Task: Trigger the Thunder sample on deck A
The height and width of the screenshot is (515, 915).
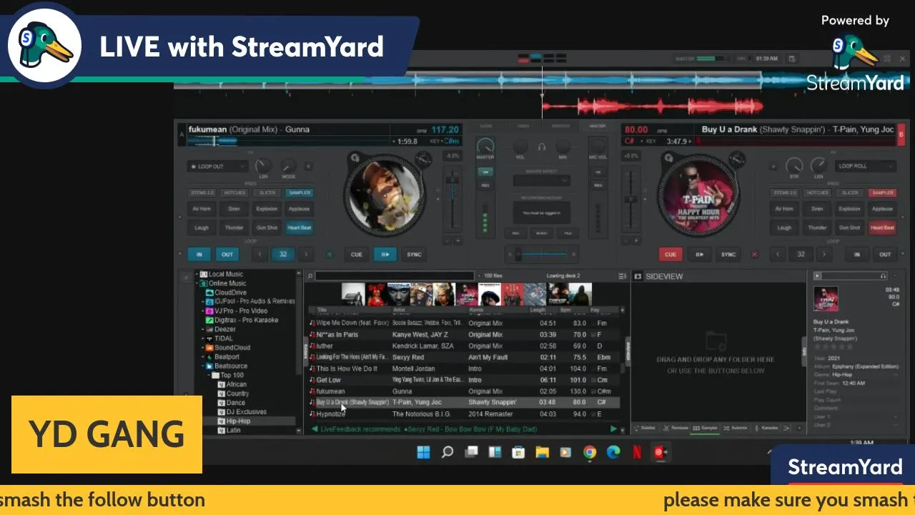Action: [234, 227]
